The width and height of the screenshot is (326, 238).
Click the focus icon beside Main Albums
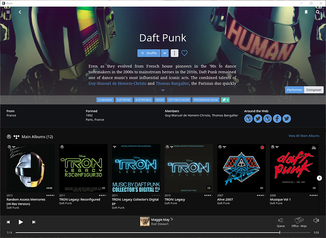tap(9, 137)
